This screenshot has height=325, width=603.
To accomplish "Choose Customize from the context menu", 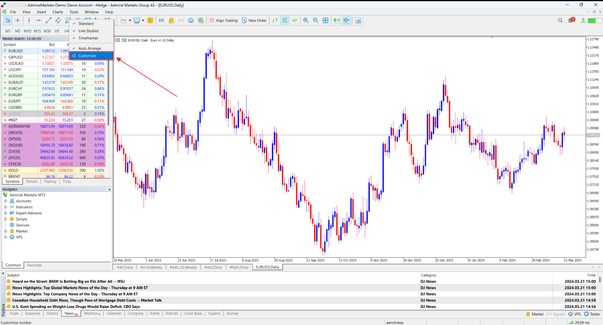I will pos(91,56).
